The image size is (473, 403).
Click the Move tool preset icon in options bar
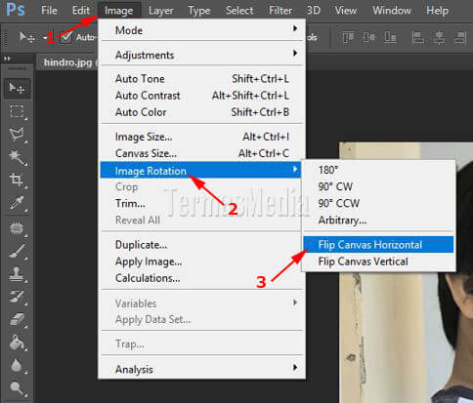26,37
